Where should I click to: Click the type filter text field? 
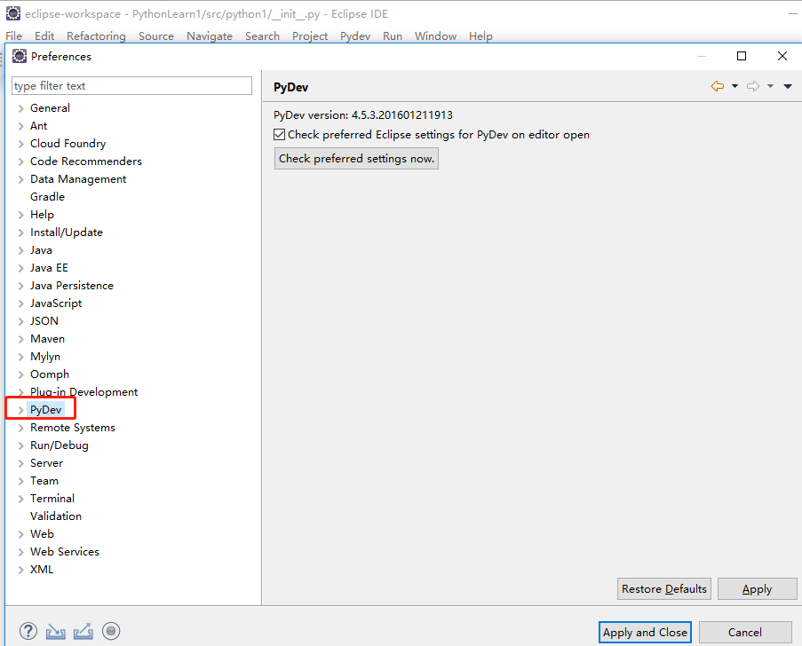coord(132,86)
